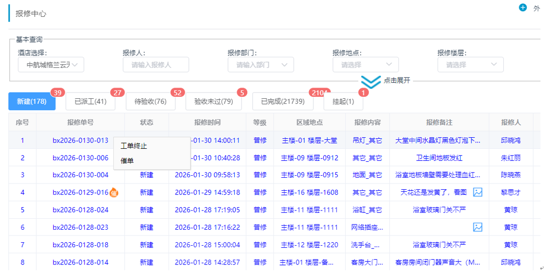Viewport: 554px width, 276px height.
Task: Switch to the 已派工(41) tab
Action: click(x=90, y=101)
